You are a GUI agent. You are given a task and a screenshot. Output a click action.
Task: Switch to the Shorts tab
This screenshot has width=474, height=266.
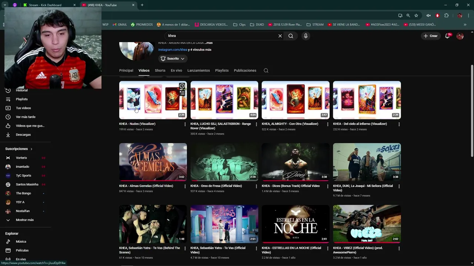tap(160, 71)
